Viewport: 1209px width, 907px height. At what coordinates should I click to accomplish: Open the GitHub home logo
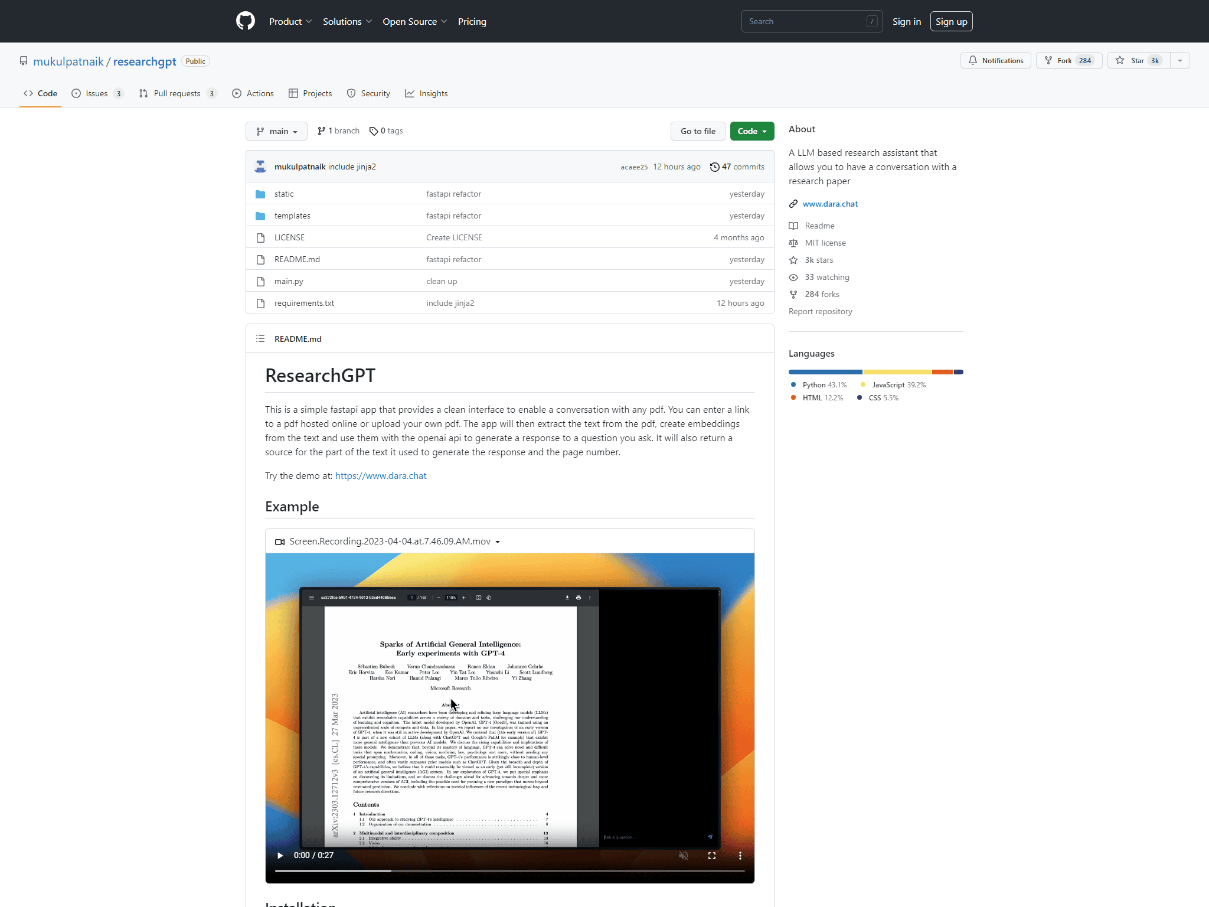(246, 21)
